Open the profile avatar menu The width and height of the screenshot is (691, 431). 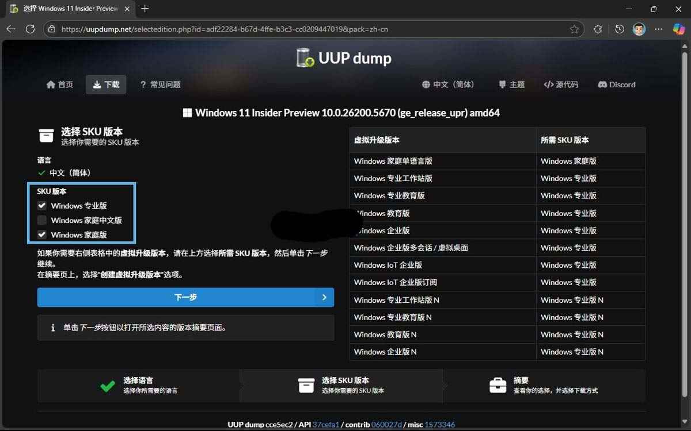[x=639, y=29]
